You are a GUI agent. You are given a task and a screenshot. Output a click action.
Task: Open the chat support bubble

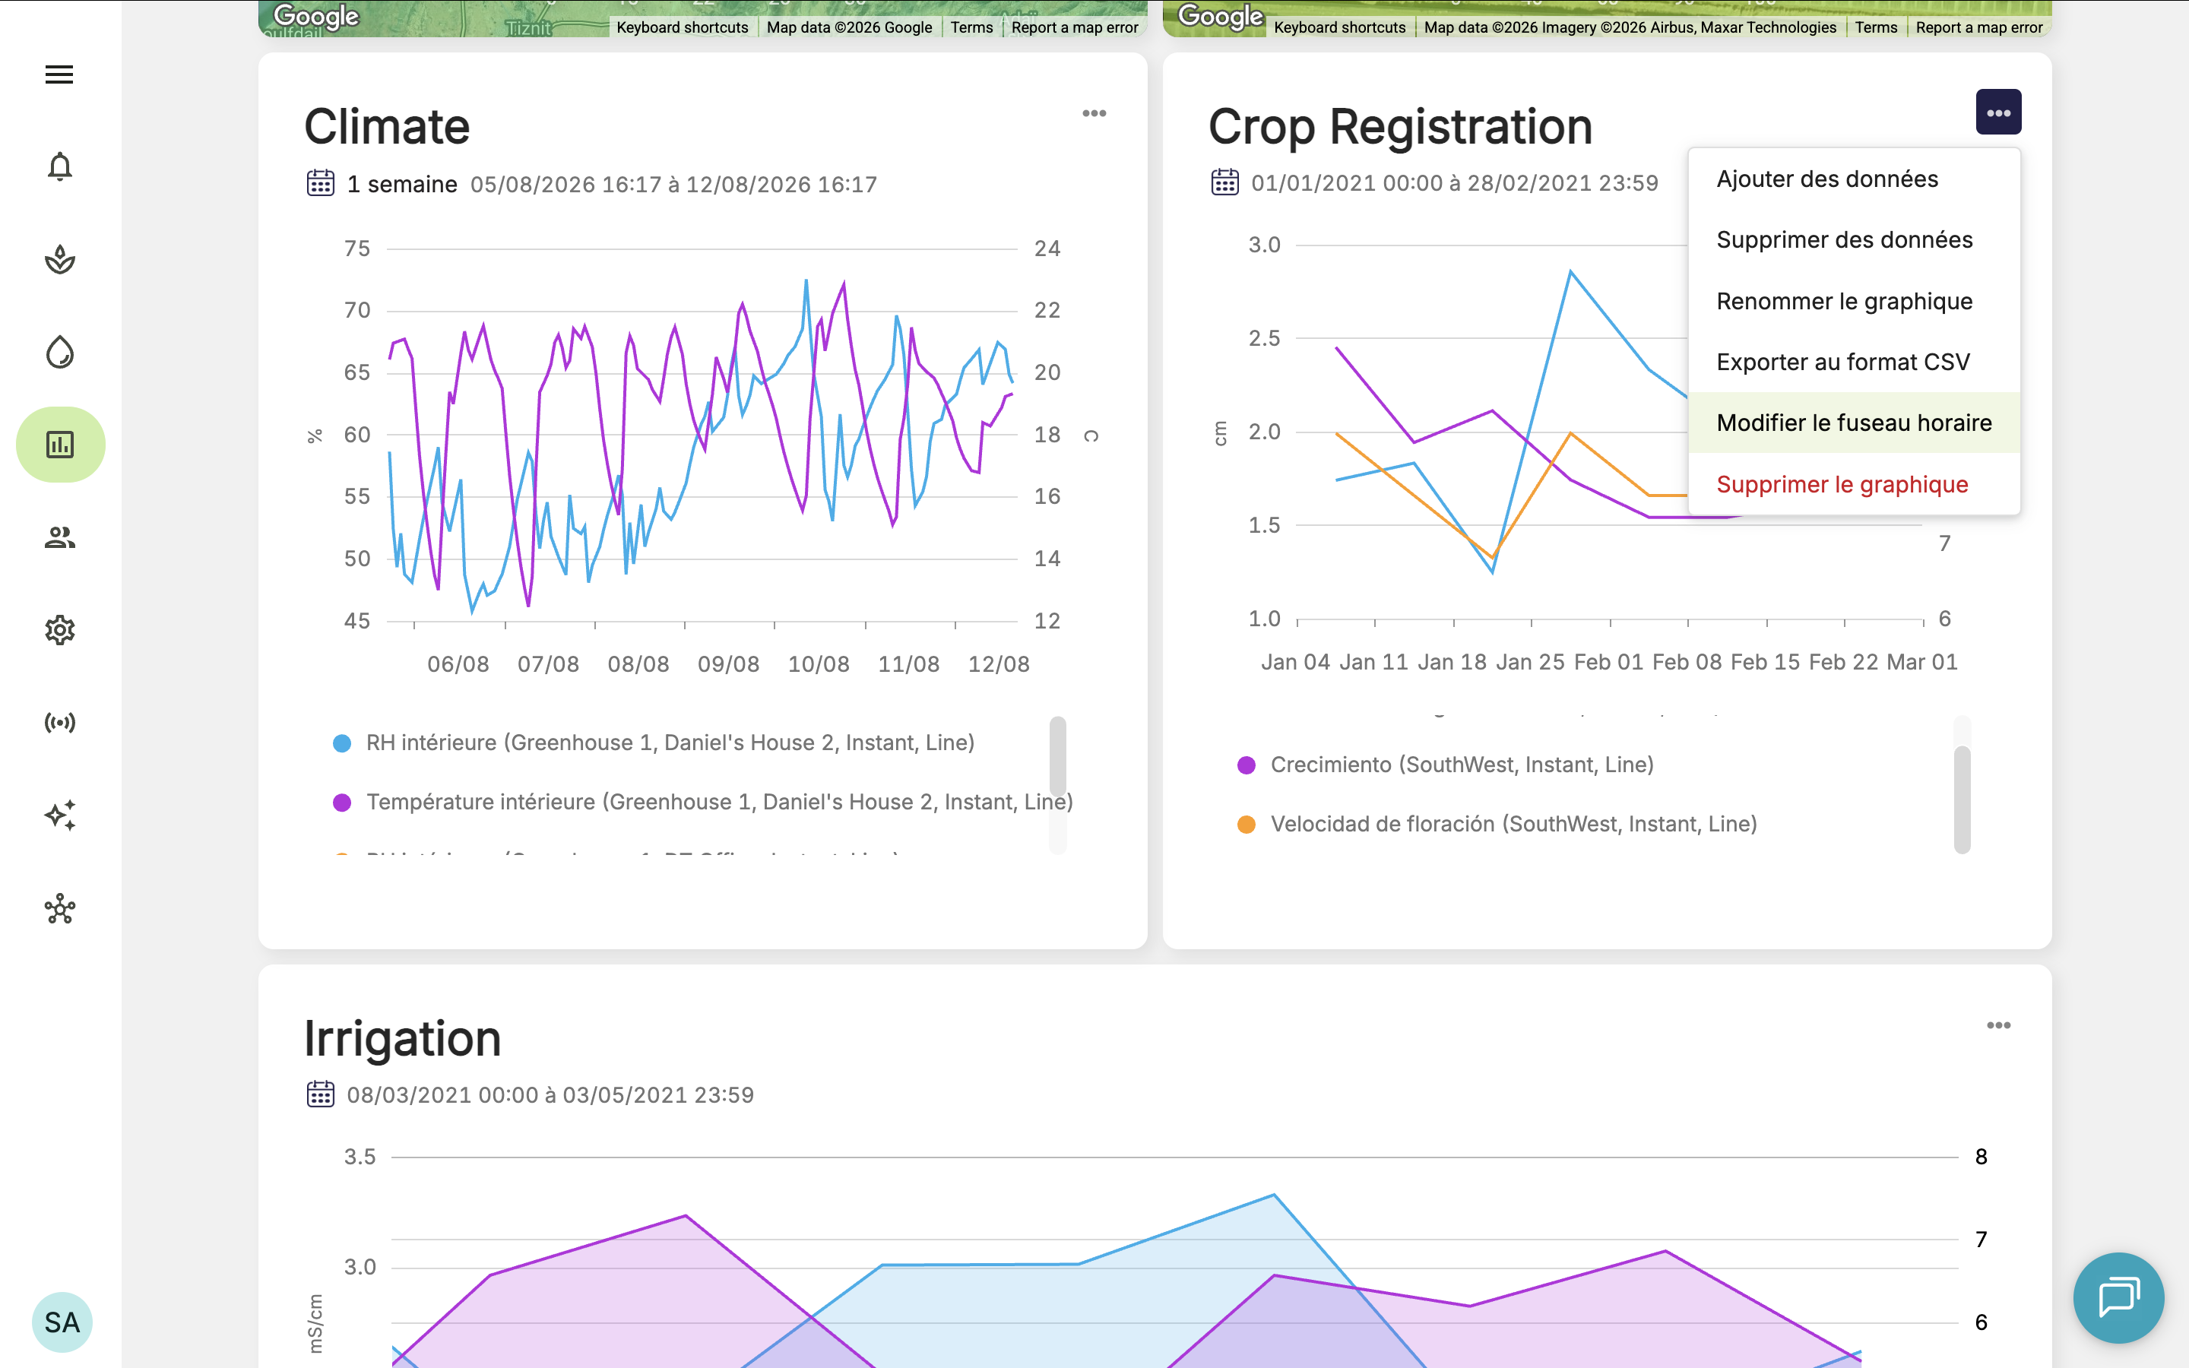pyautogui.click(x=2118, y=1297)
